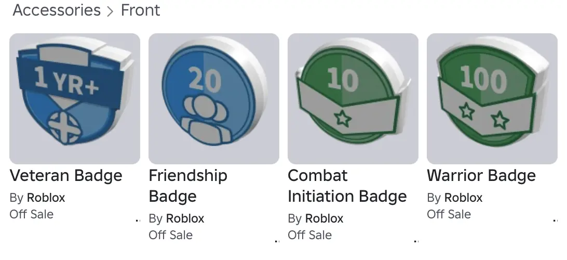The height and width of the screenshot is (260, 567).
Task: Open the Veteran Badge 1 YR+ thumbnail
Action: click(x=75, y=99)
